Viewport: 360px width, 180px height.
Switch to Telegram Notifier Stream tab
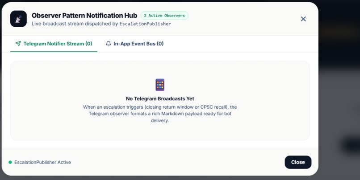point(54,44)
